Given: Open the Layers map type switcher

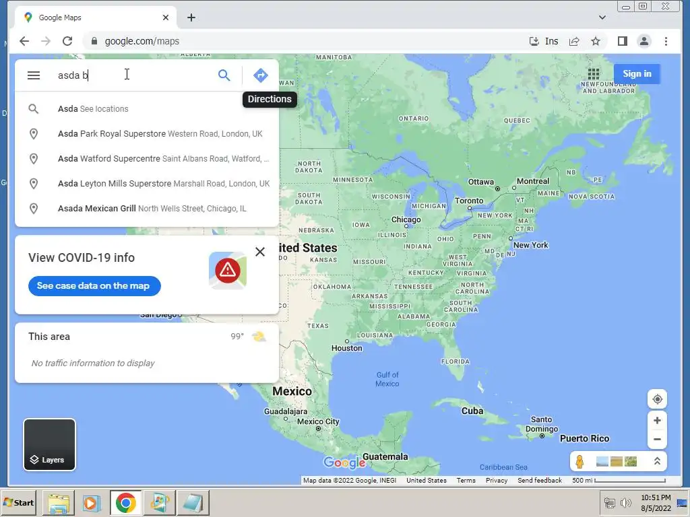Looking at the screenshot, I should tap(49, 444).
